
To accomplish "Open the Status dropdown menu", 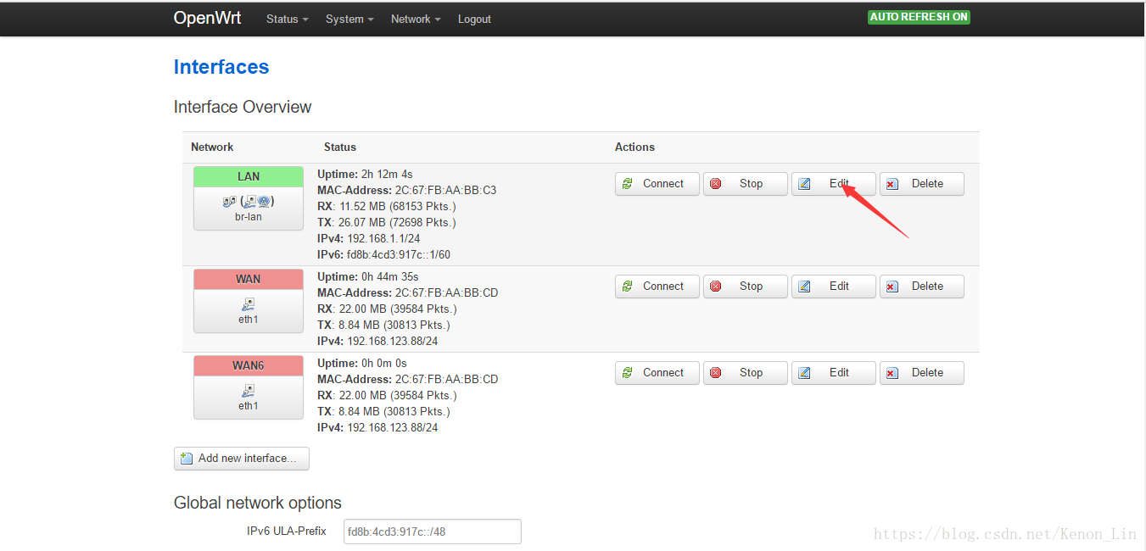I will click(287, 19).
